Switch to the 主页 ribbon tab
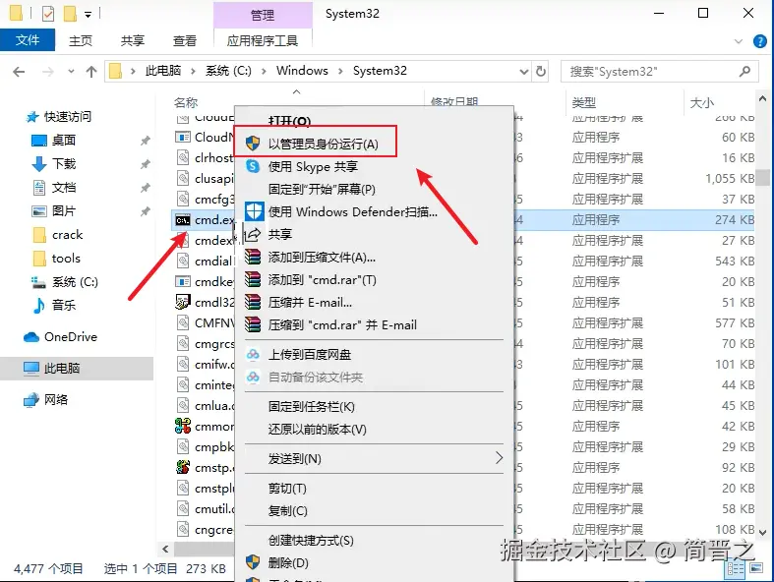This screenshot has height=582, width=774. pyautogui.click(x=81, y=40)
